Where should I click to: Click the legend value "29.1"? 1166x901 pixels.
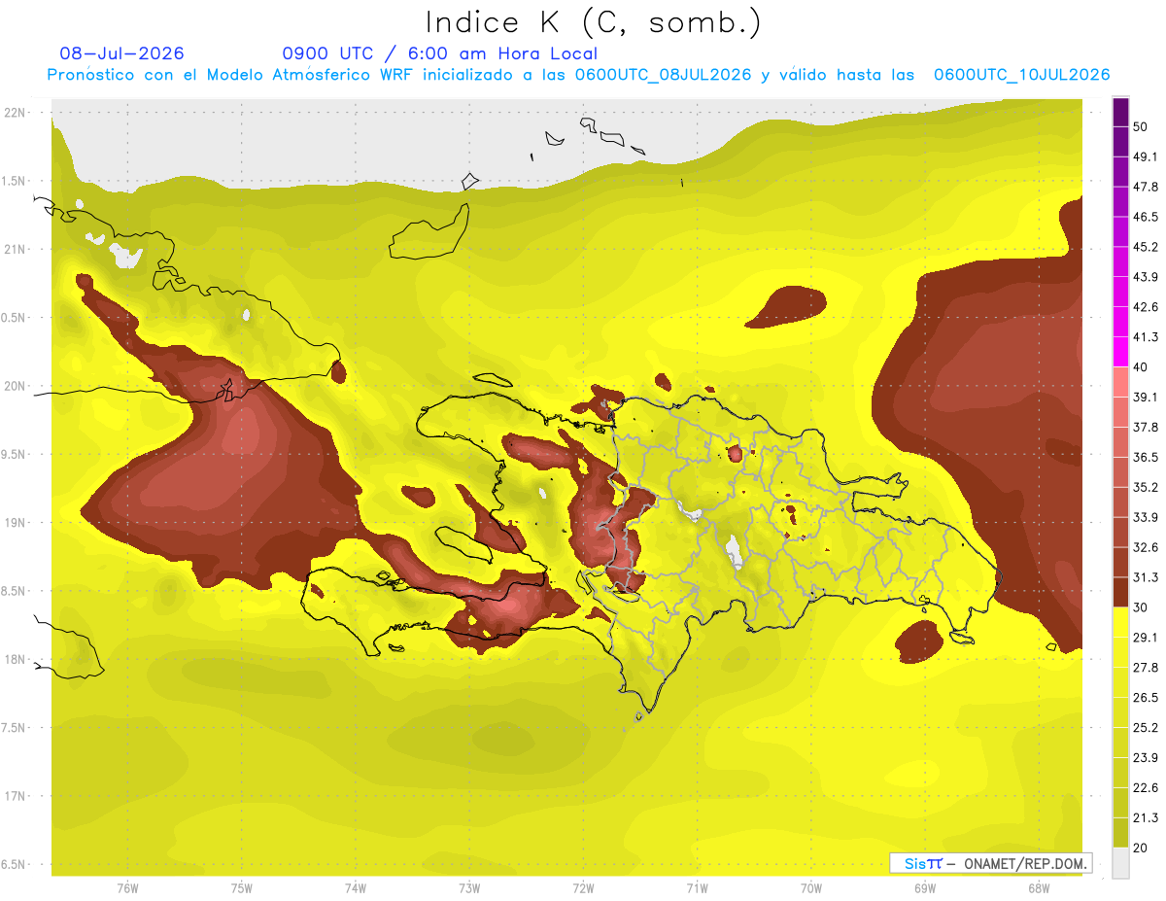[x=1146, y=637]
